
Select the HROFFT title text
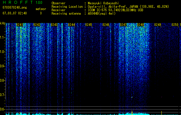tap(18, 2)
